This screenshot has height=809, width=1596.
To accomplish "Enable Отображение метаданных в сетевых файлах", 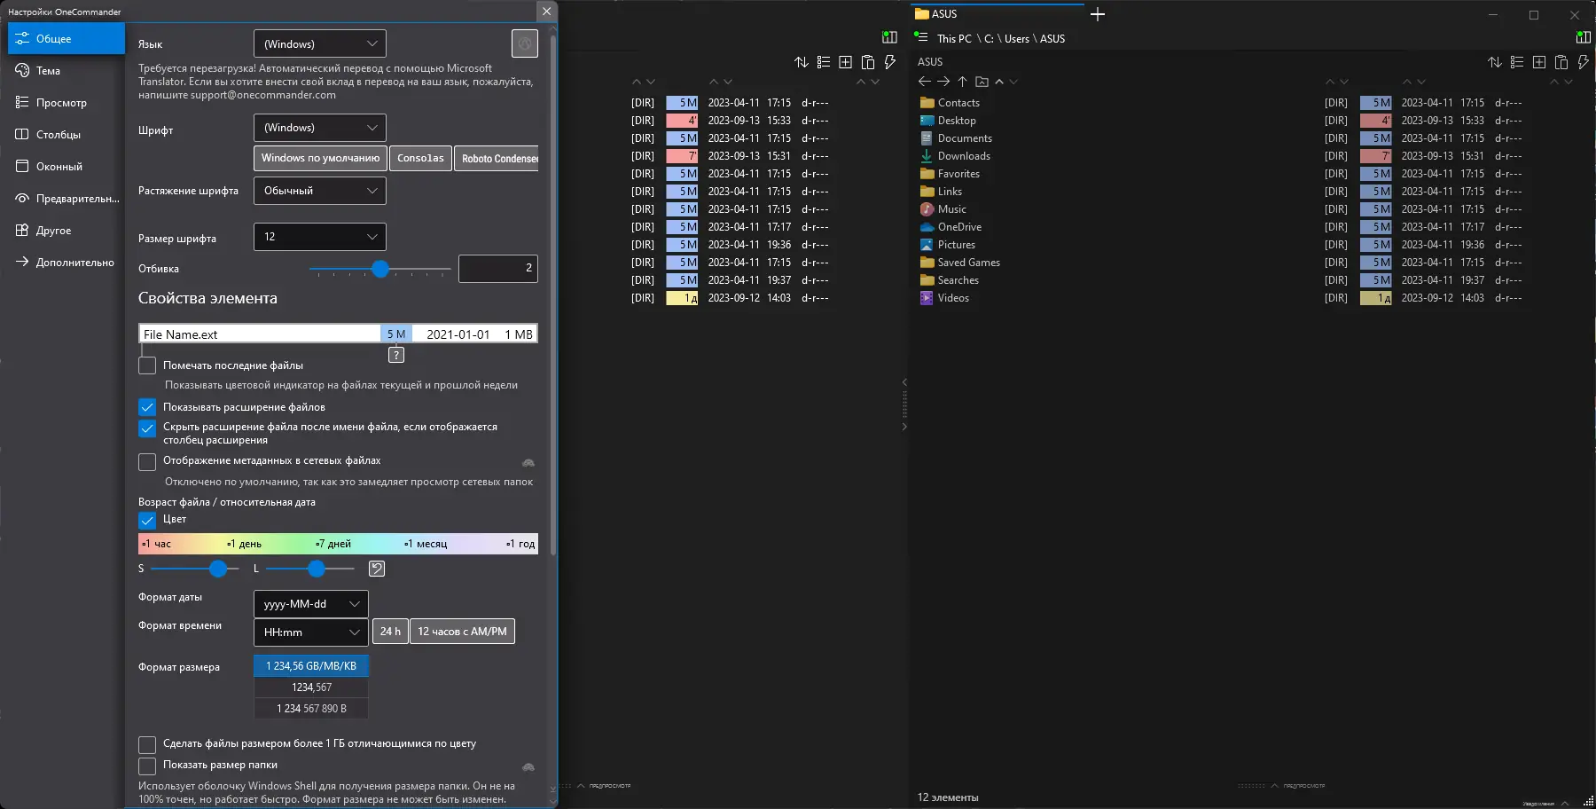I will click(147, 462).
